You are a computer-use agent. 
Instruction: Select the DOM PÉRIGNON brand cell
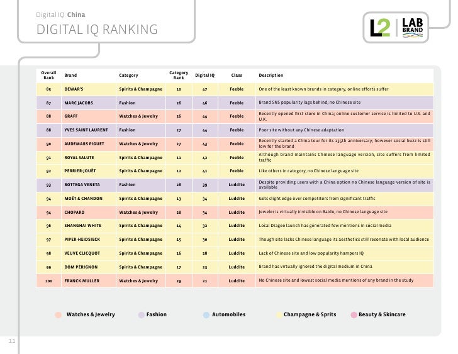[89, 267]
